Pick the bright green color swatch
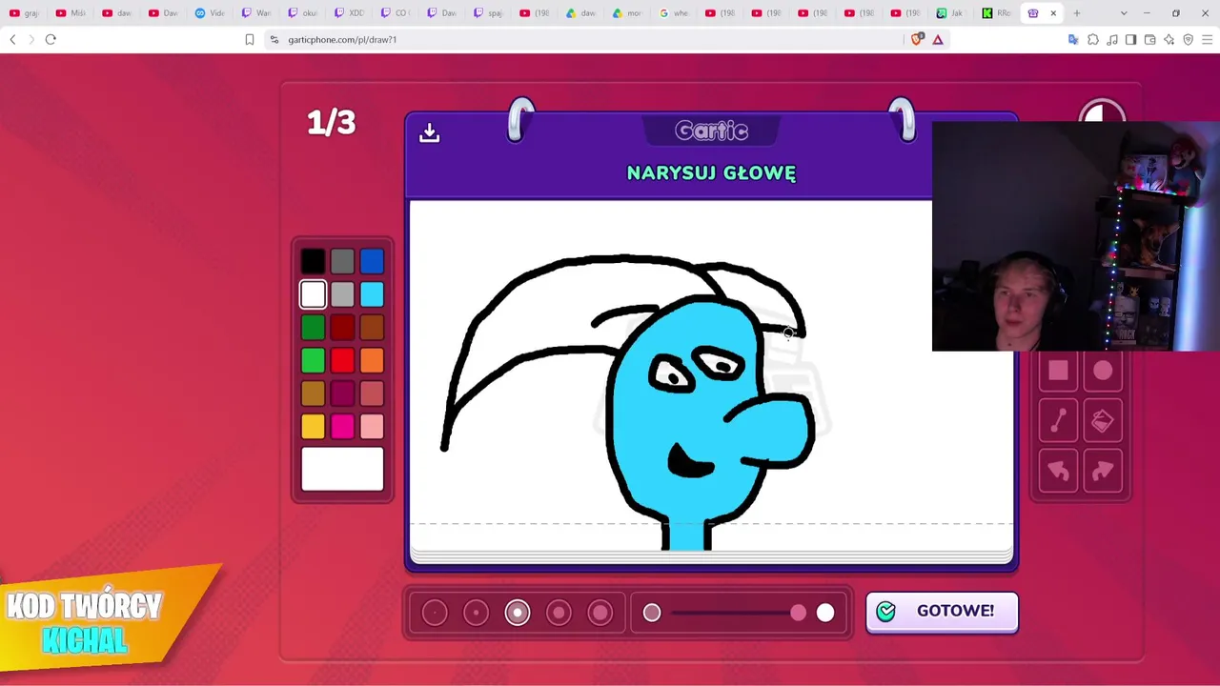The height and width of the screenshot is (686, 1220). click(313, 360)
